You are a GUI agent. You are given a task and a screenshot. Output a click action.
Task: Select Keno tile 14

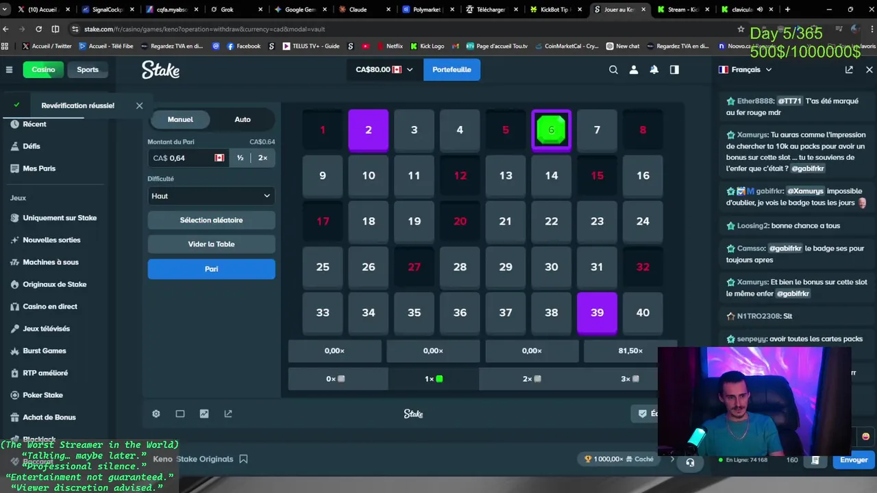[551, 176]
